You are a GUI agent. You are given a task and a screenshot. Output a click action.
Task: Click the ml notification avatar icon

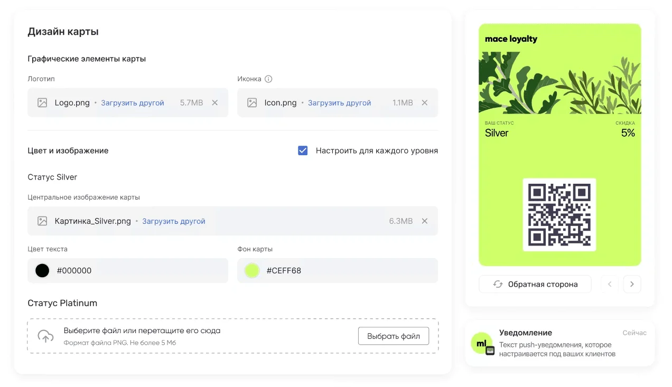[482, 344]
